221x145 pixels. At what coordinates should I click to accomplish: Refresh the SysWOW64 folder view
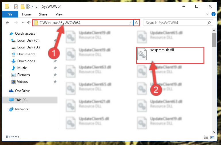(137, 23)
